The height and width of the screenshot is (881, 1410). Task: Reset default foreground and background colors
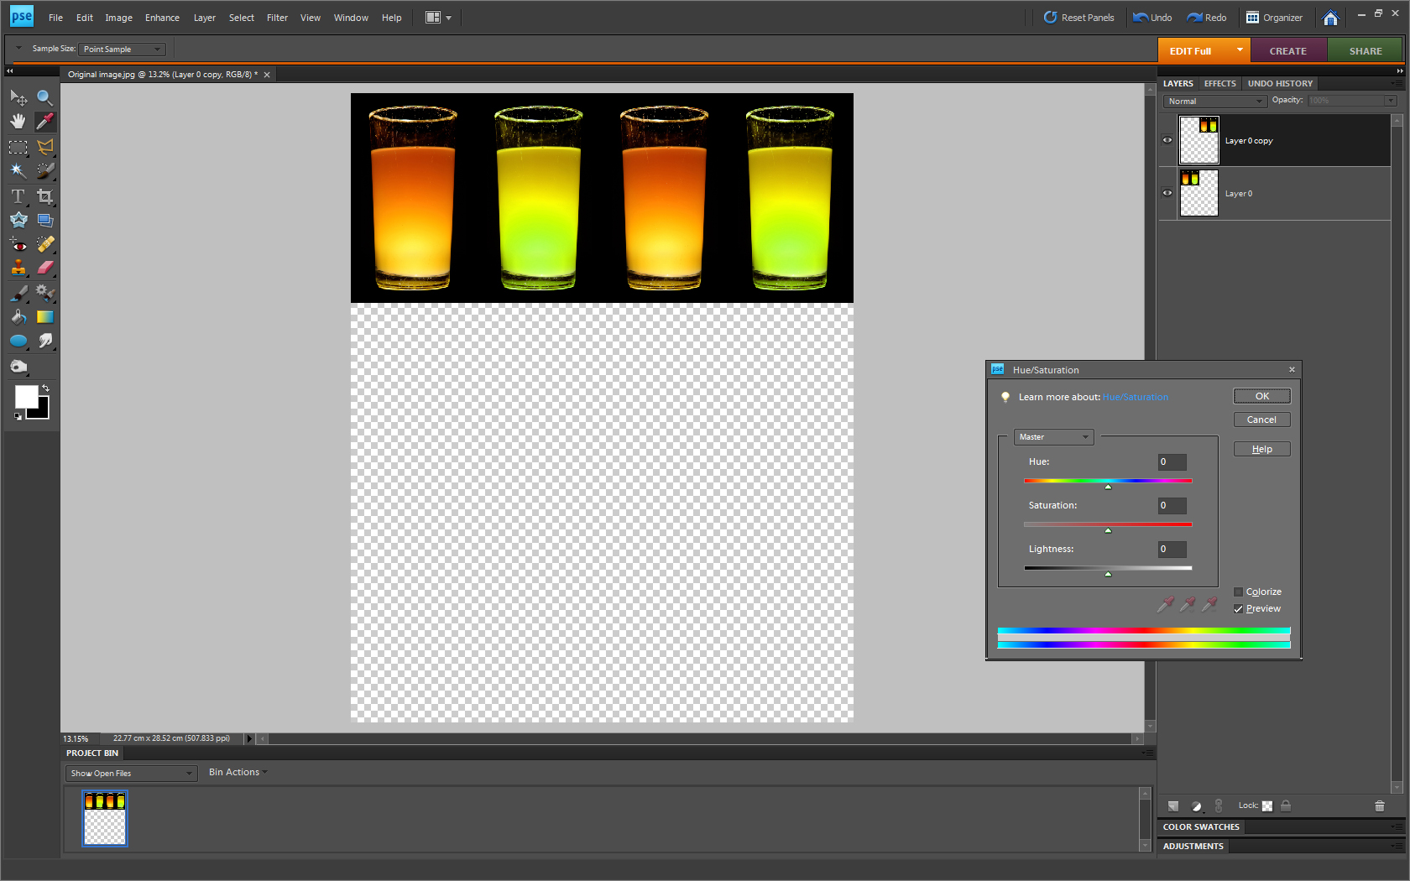coord(18,416)
